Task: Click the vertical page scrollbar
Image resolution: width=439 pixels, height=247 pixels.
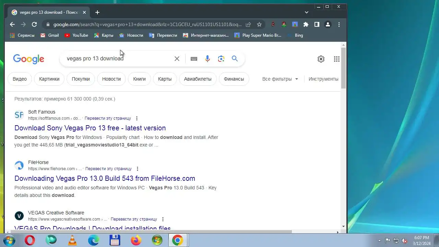Action: pos(344,69)
